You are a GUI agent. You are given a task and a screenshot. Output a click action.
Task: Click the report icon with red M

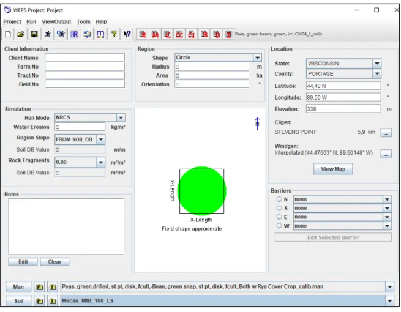point(155,34)
